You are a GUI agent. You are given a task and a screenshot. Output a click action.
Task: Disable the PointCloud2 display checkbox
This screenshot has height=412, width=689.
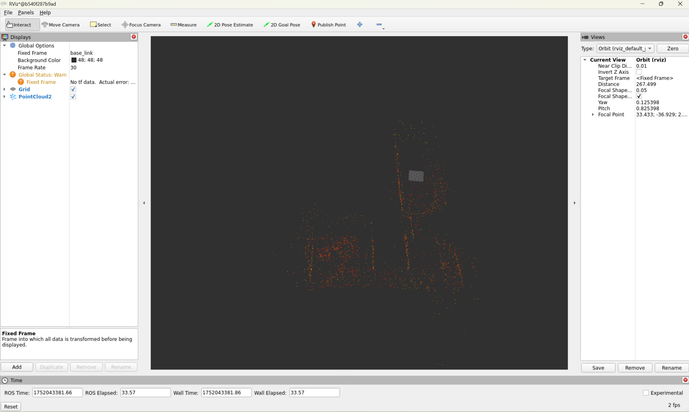point(73,96)
